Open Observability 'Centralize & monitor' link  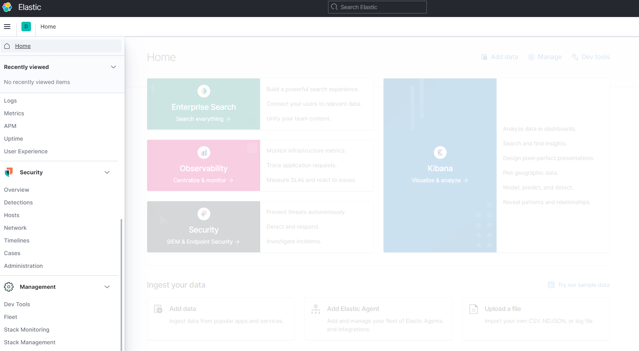tap(203, 180)
